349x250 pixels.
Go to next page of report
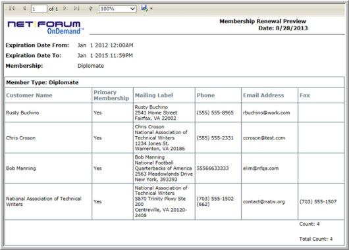coord(65,9)
